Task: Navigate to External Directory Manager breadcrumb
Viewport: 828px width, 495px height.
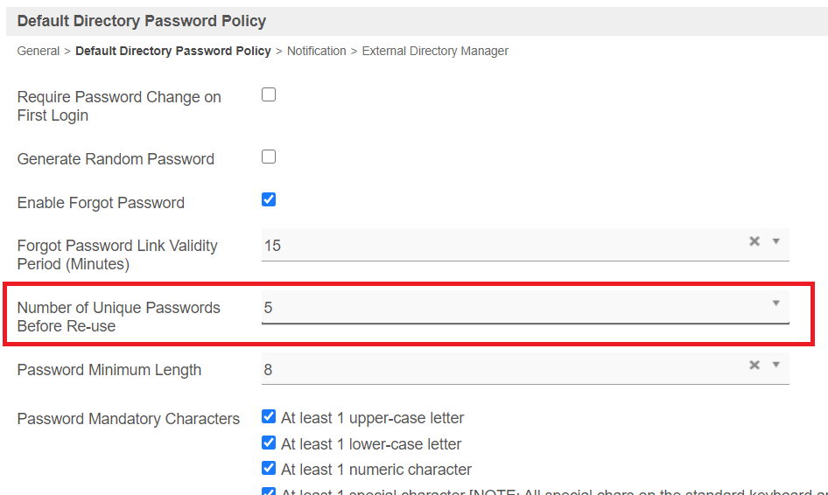Action: coord(435,51)
